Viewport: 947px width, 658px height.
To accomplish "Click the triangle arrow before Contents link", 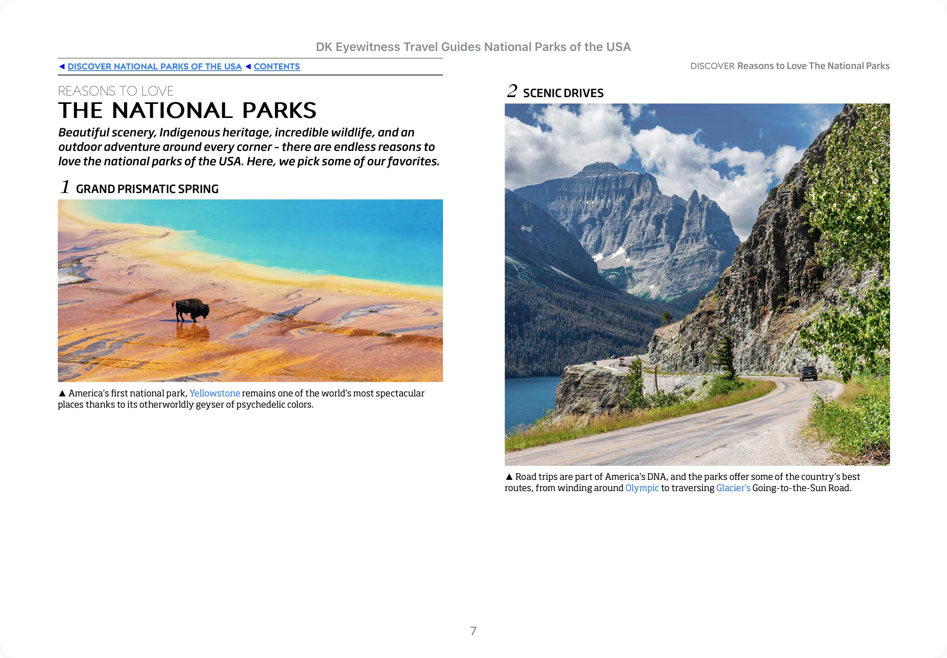I will click(248, 67).
